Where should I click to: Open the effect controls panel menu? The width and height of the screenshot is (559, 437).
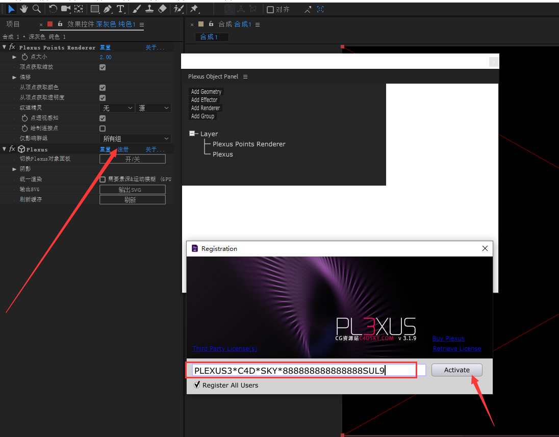pos(142,24)
